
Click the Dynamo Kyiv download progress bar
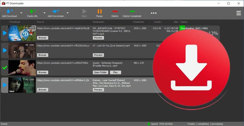tap(199, 28)
